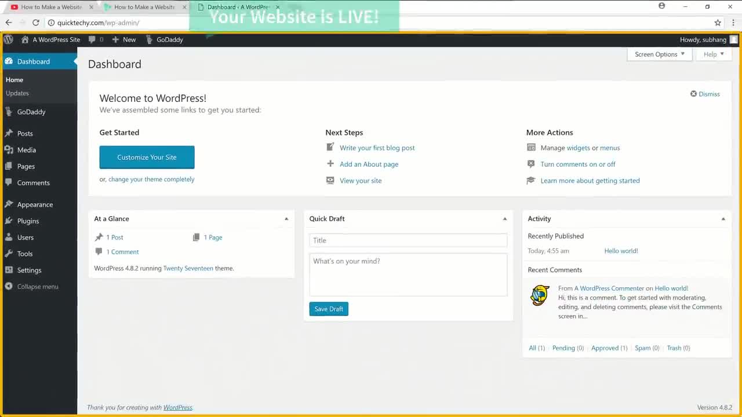
Task: Click the Plugins plug icon
Action: (x=9, y=221)
